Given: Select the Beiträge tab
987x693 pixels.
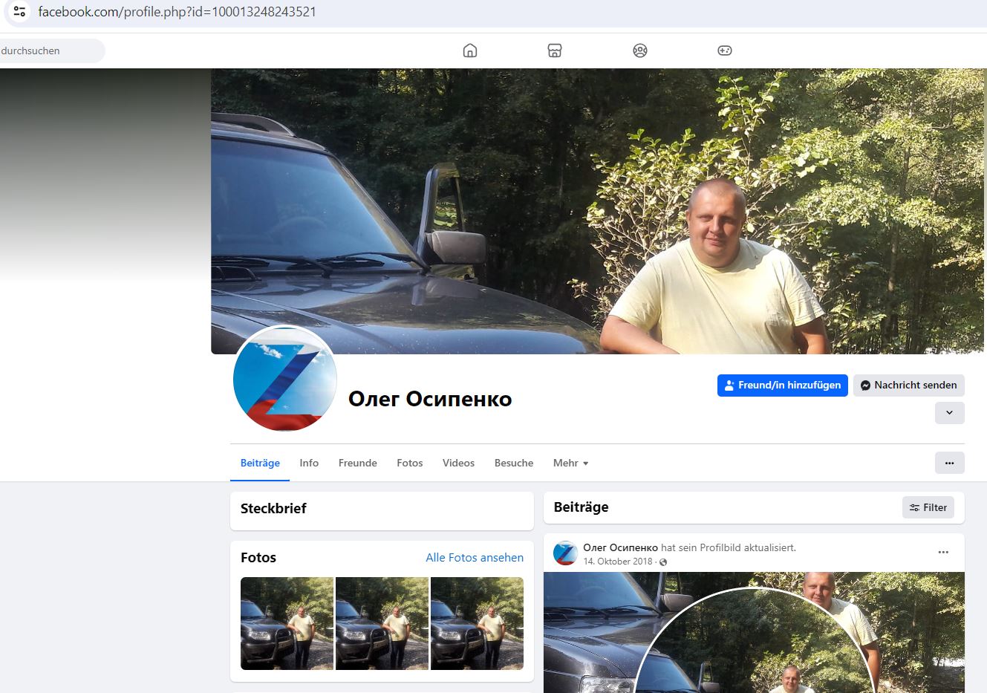Looking at the screenshot, I should click(x=260, y=463).
